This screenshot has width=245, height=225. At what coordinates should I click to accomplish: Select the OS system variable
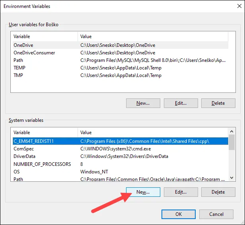coord(120,172)
